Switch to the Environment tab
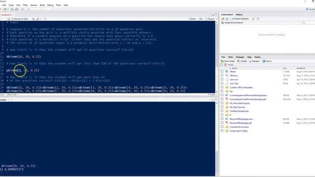Image resolution: width=315 pixels, height=177 pixels. click(227, 15)
